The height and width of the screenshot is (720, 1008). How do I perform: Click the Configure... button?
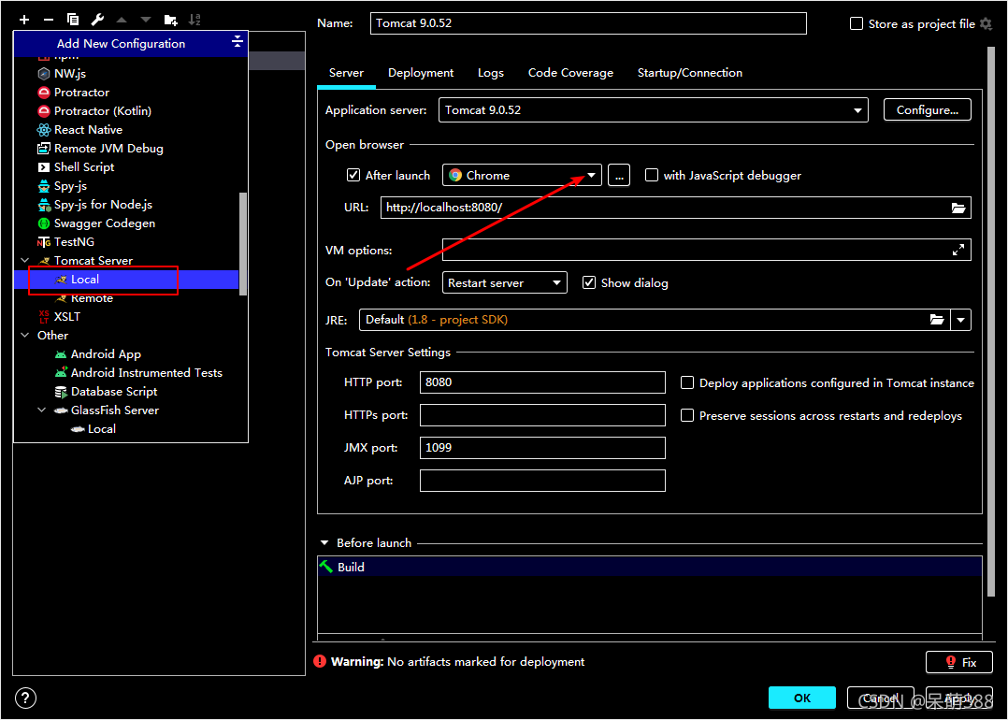click(927, 110)
